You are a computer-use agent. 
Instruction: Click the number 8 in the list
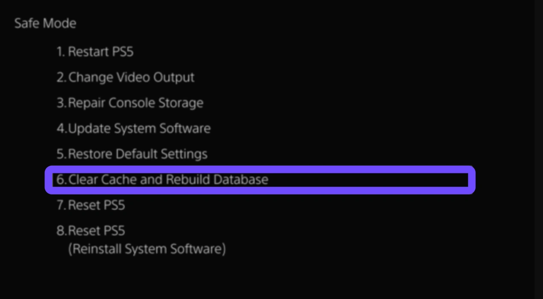(61, 231)
